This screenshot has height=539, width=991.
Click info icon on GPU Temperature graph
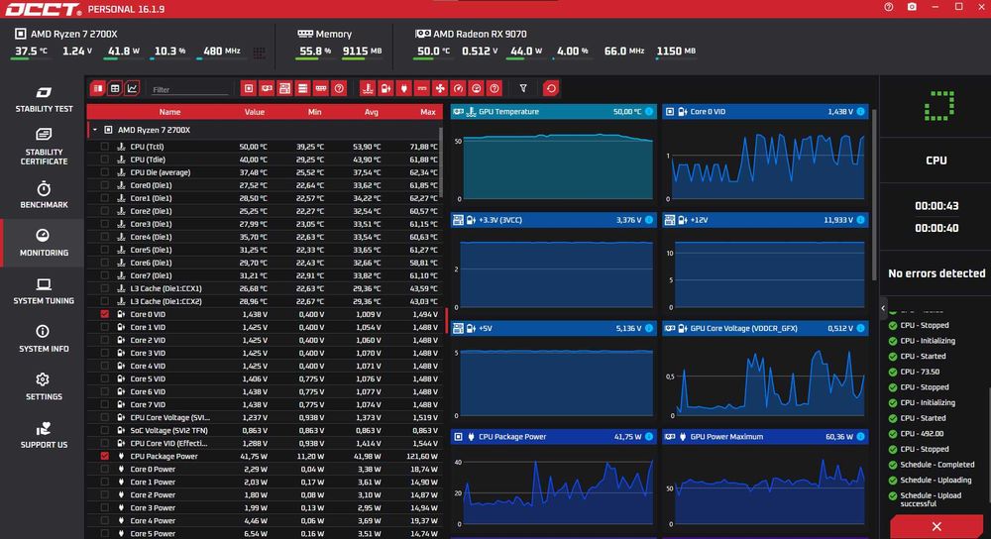pos(649,112)
